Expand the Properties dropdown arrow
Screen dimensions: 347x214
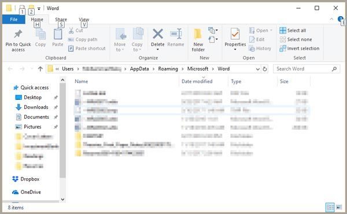click(235, 50)
